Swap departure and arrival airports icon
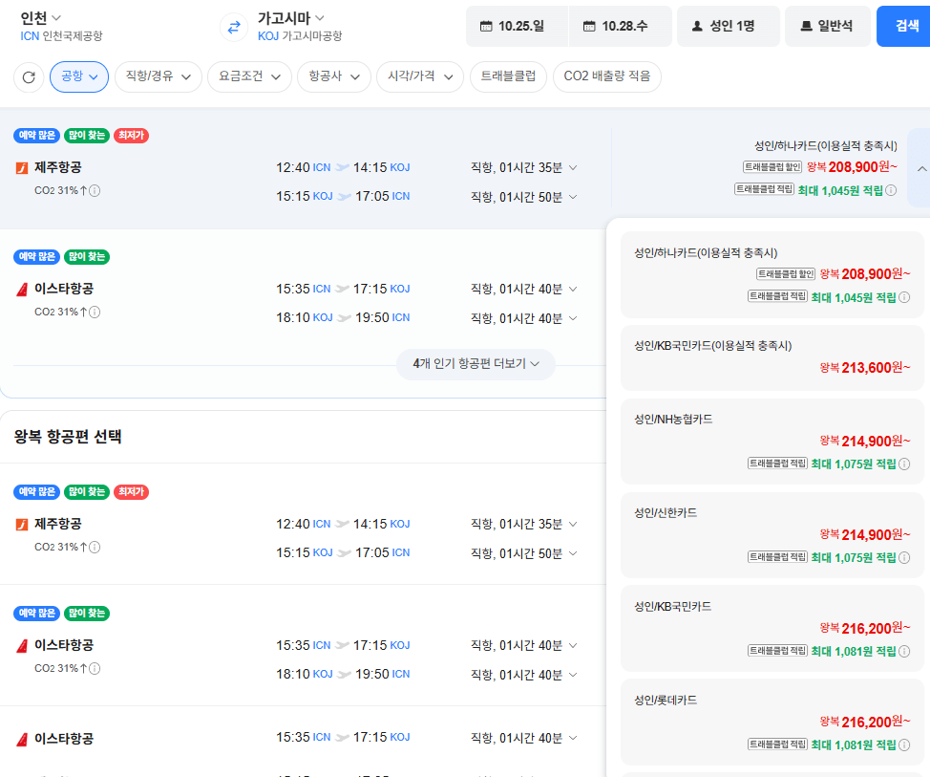 (234, 27)
